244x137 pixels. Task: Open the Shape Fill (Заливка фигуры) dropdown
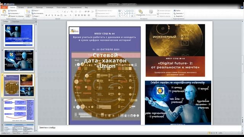coord(164,11)
